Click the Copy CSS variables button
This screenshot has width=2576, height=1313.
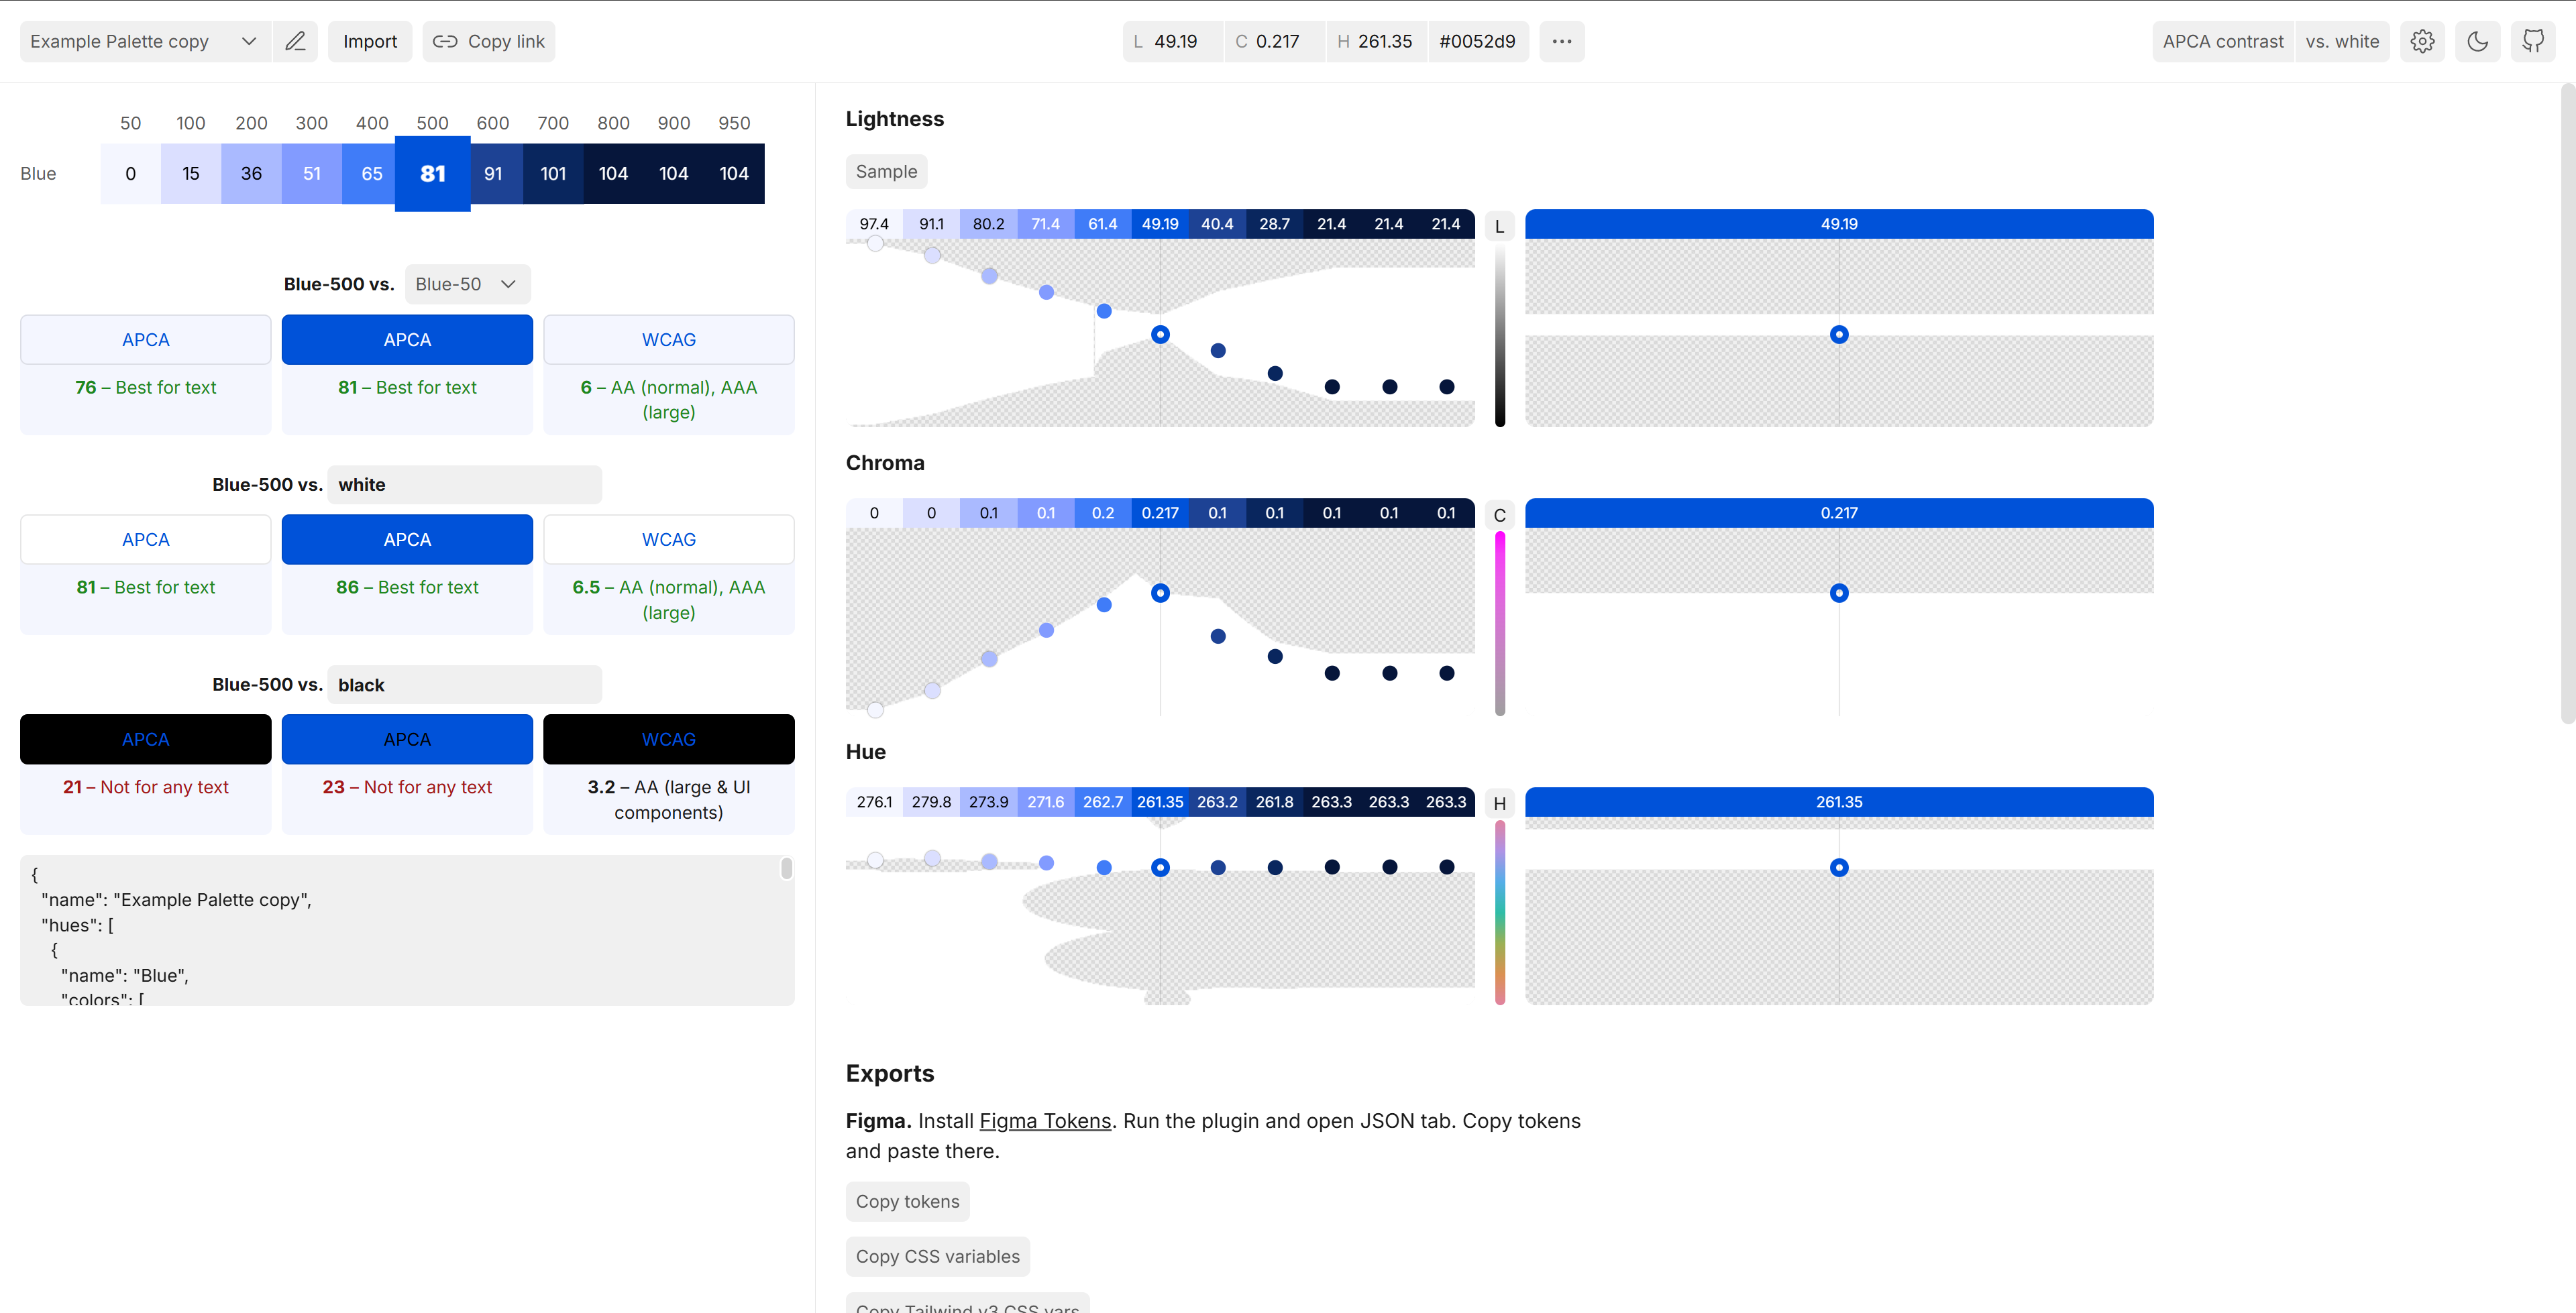click(x=937, y=1256)
